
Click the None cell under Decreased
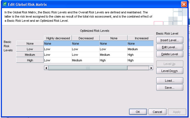coord(86,44)
